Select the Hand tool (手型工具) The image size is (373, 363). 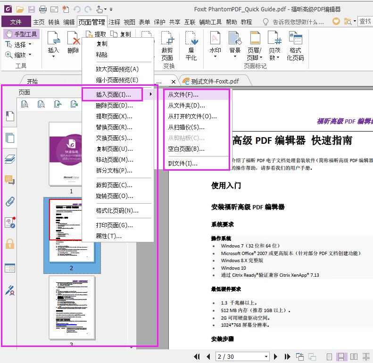[x=21, y=34]
